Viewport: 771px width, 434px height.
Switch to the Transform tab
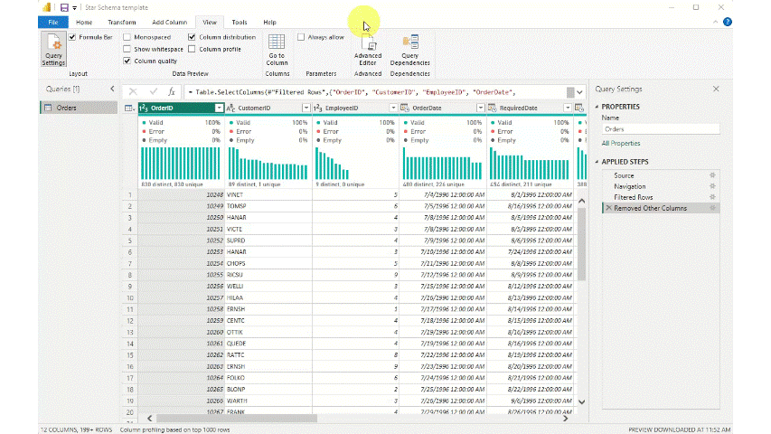(x=122, y=22)
